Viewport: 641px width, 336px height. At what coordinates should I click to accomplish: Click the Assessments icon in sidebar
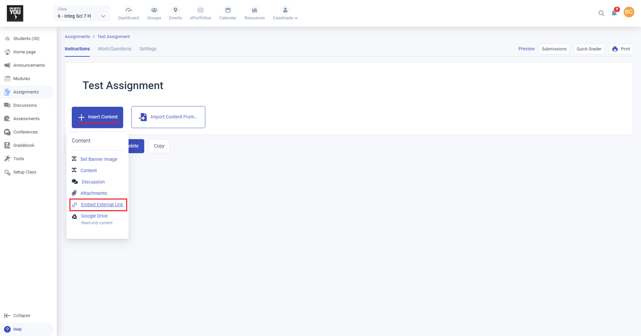[7, 119]
